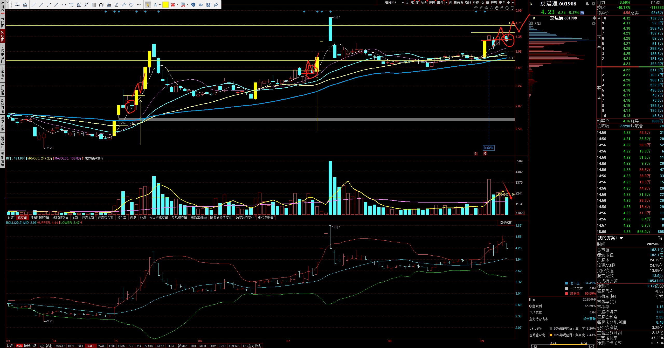Select the arrow line drawing tool
This screenshot has width=664, height=348.
56,5
